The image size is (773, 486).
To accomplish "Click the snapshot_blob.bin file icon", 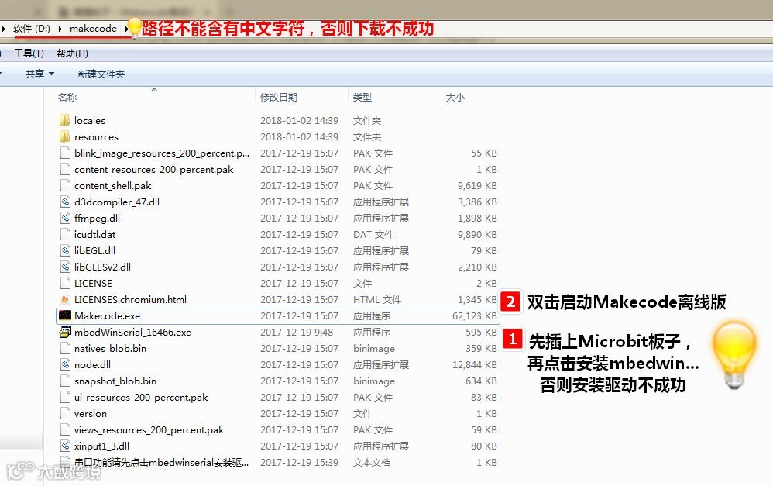I will click(x=65, y=381).
